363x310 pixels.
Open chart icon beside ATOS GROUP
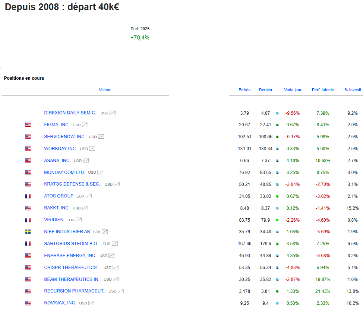click(x=89, y=196)
